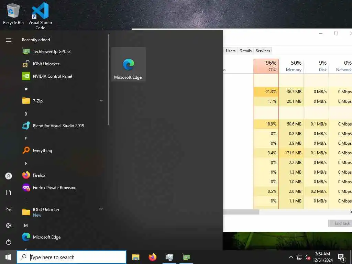Click the taskbar search box
Image resolution: width=352 pixels, height=264 pixels.
71,257
